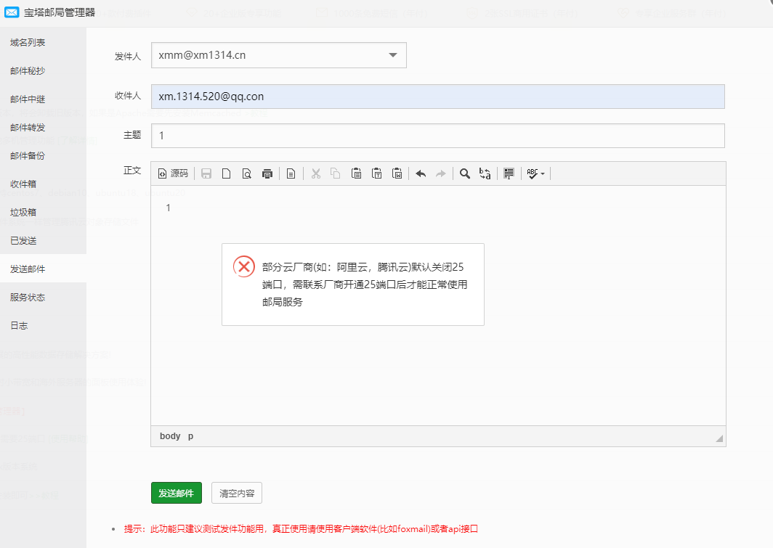Viewport: 773px width, 548px height.
Task: Click the port 25 error message text
Action: tap(365, 285)
